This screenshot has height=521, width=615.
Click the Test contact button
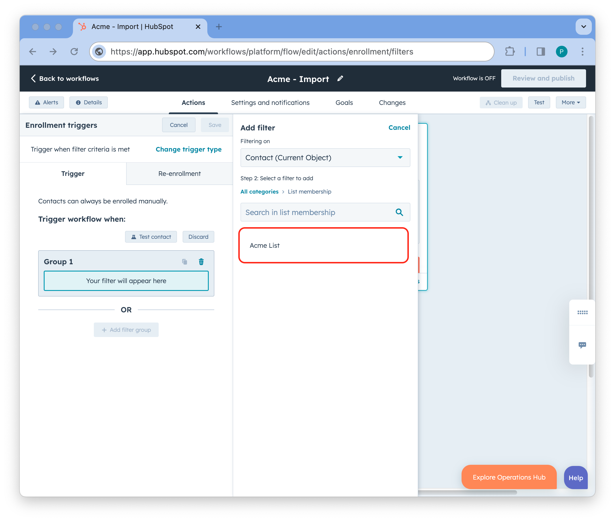click(151, 237)
